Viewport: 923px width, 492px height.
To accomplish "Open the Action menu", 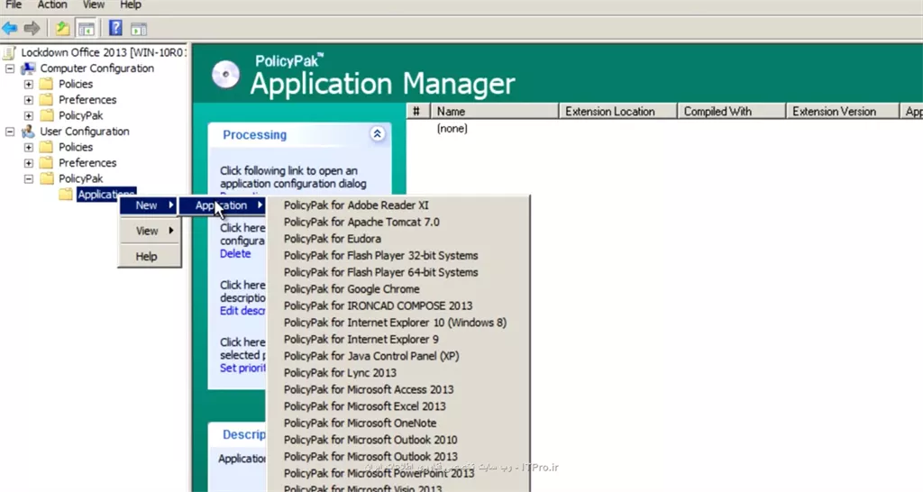I will tap(52, 5).
